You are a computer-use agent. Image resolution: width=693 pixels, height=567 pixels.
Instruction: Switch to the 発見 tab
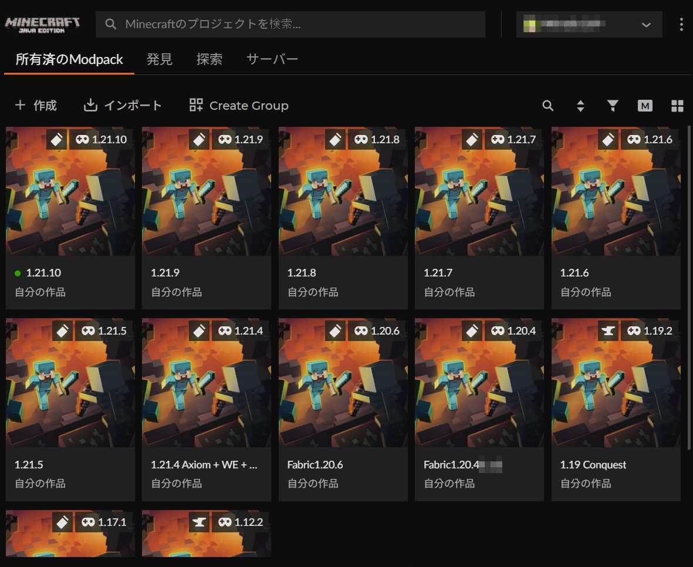pyautogui.click(x=160, y=59)
